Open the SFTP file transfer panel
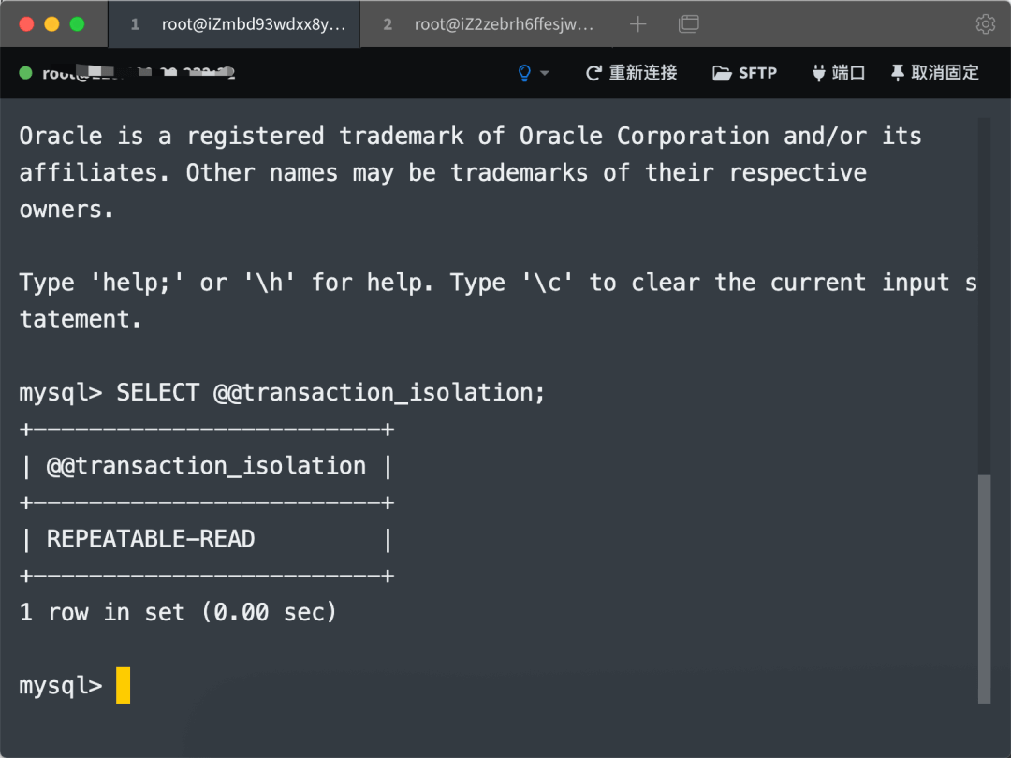 click(x=745, y=73)
